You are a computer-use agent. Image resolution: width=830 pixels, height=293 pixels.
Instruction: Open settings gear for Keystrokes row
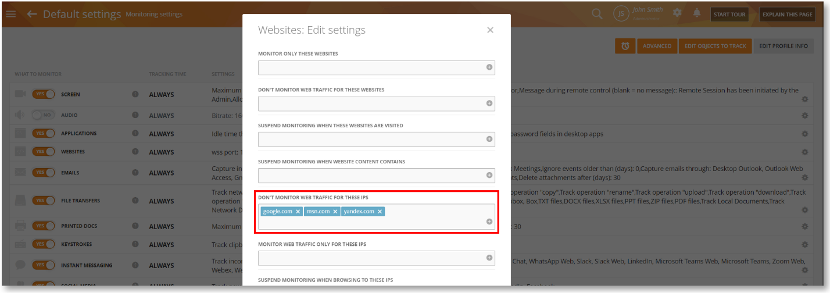tap(805, 245)
